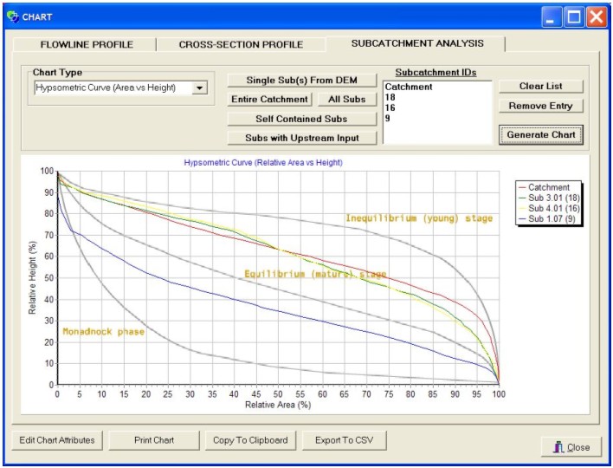Click the All Subs button

346,100
